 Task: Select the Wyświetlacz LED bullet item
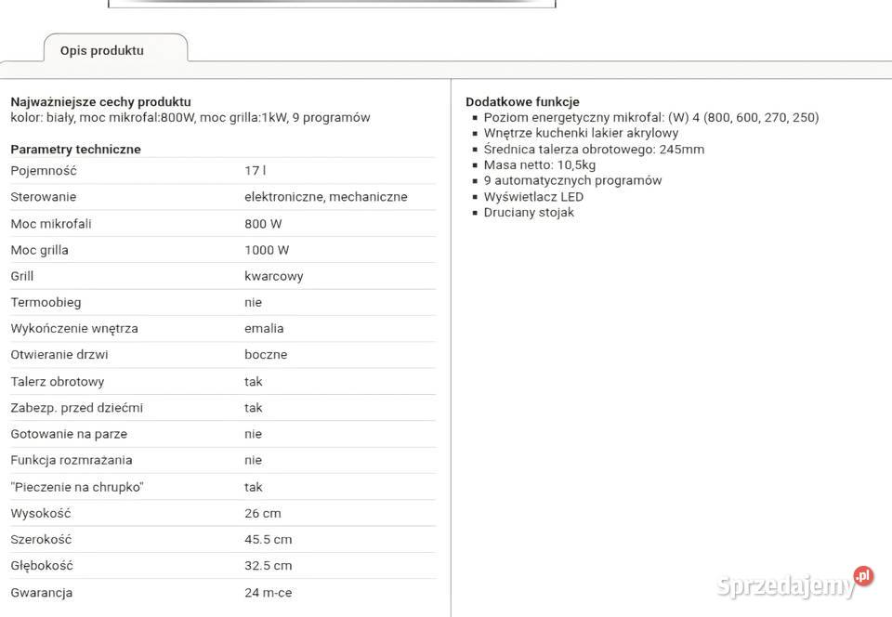point(533,197)
